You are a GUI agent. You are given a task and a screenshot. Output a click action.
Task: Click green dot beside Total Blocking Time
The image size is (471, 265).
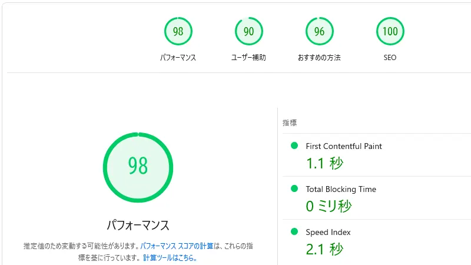pos(294,188)
